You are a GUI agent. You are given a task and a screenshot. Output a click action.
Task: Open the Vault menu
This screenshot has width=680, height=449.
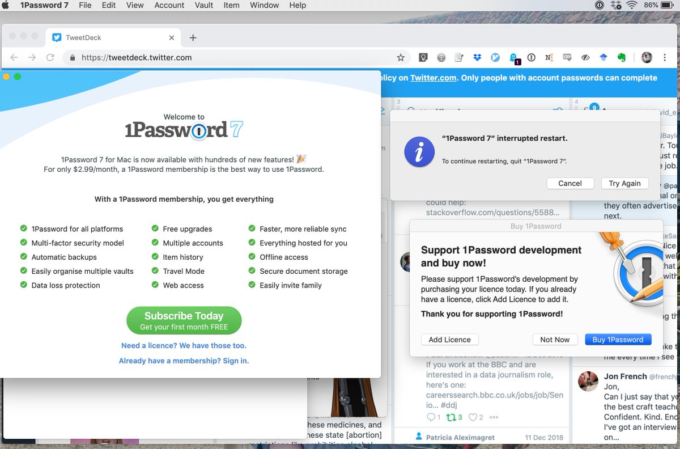pos(204,5)
